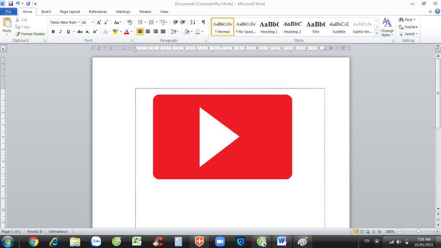This screenshot has height=248, width=441.
Task: Toggle Strikethrough formatting
Action: tap(80, 32)
